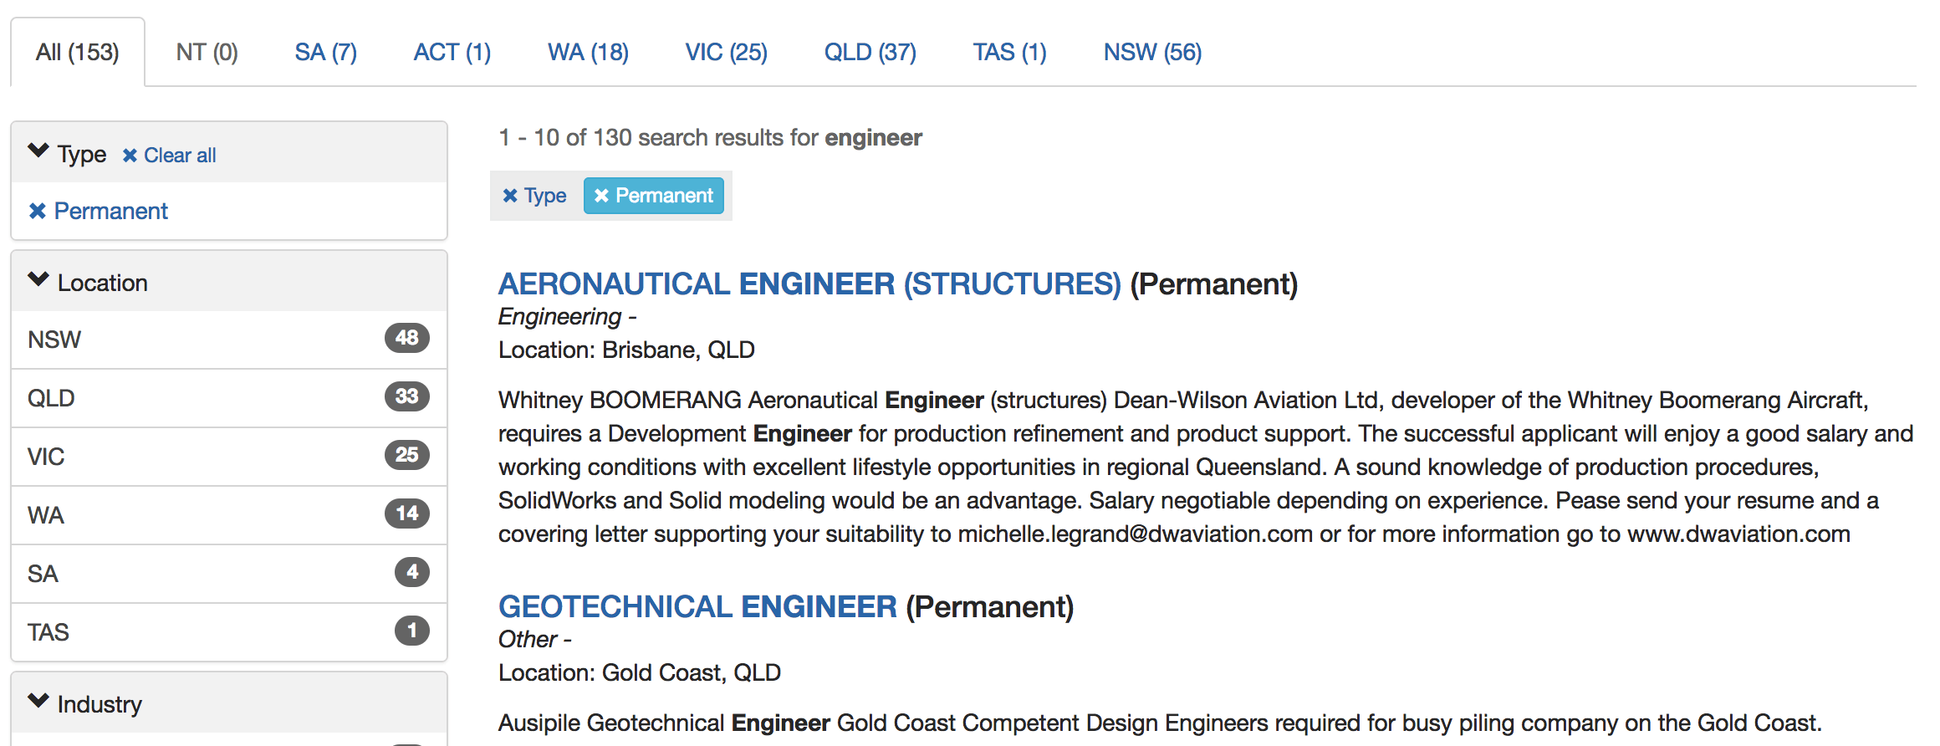
Task: Open the SA (7) tab
Action: [325, 53]
